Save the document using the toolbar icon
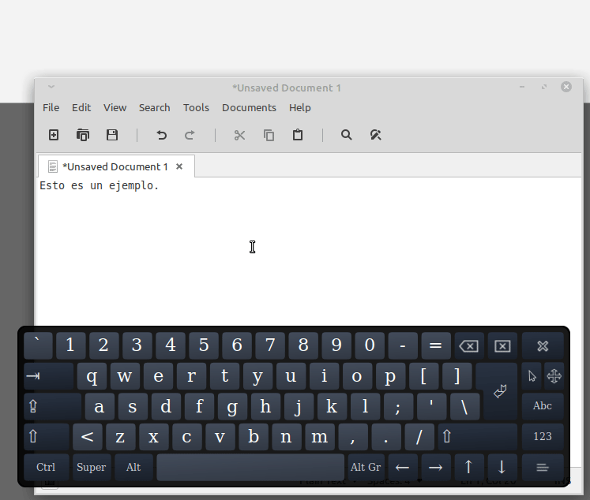The image size is (590, 500). (x=112, y=135)
